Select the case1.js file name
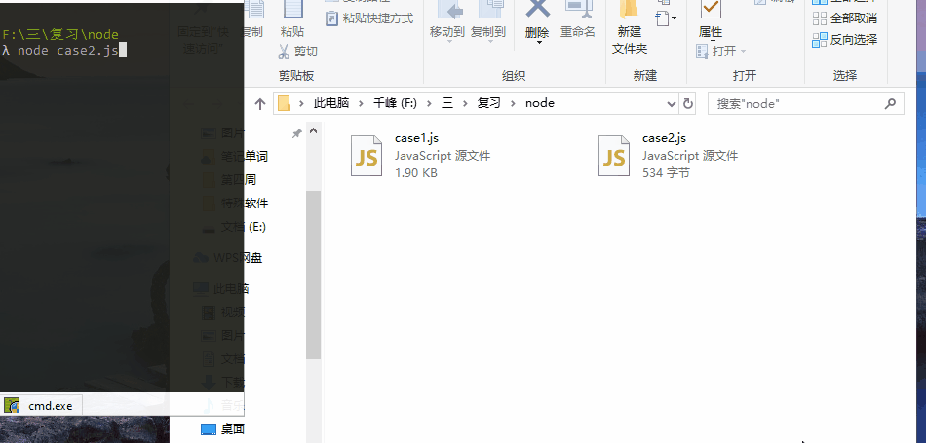Image resolution: width=926 pixels, height=443 pixels. coord(416,138)
